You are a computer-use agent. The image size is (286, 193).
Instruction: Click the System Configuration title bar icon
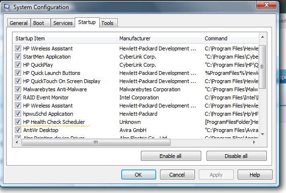pyautogui.click(x=7, y=7)
